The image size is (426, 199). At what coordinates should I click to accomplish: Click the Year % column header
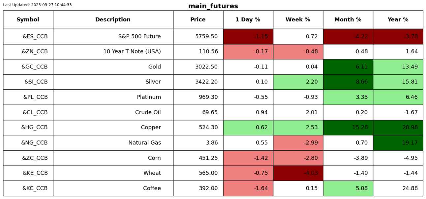tap(398, 20)
